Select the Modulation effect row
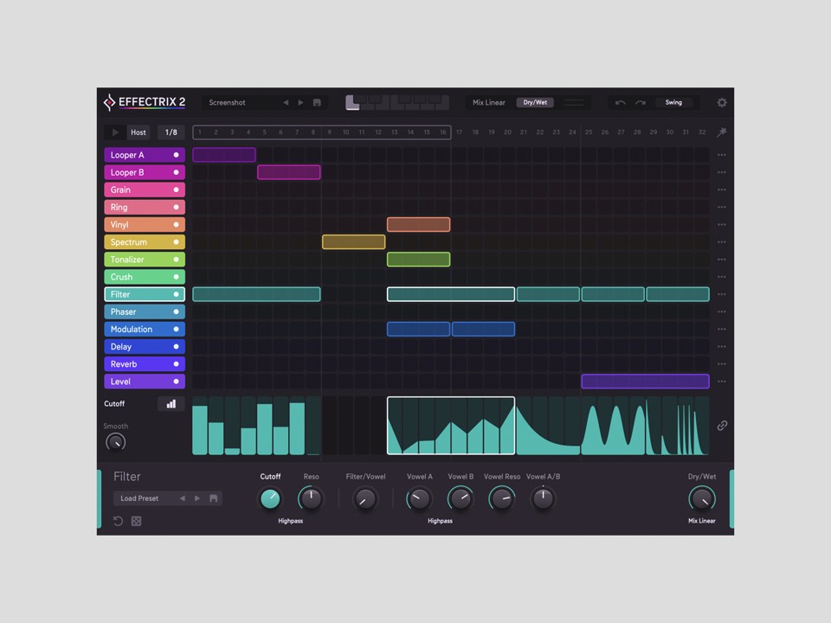This screenshot has height=623, width=831. pyautogui.click(x=145, y=329)
